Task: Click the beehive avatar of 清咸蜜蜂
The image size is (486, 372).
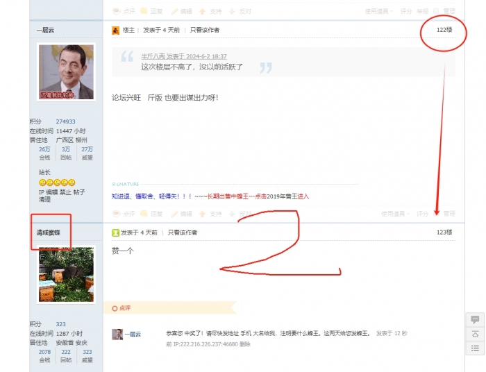Action: (x=66, y=274)
